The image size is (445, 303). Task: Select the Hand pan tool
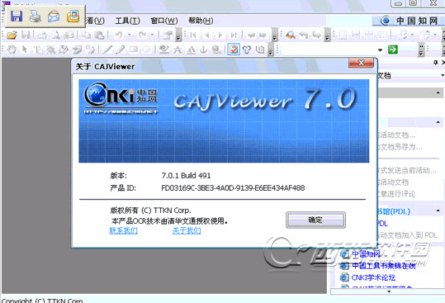pos(12,50)
